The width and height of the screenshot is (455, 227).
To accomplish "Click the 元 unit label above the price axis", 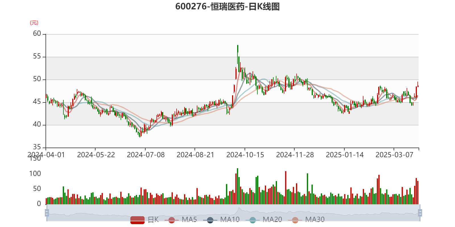I will 34,23.
